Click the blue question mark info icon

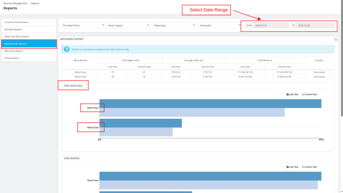pyautogui.click(x=67, y=49)
